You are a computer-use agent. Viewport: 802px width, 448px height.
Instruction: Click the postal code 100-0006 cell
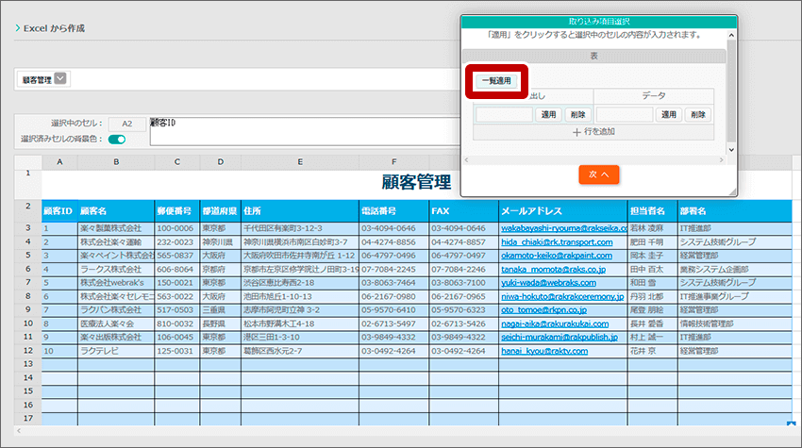(177, 228)
